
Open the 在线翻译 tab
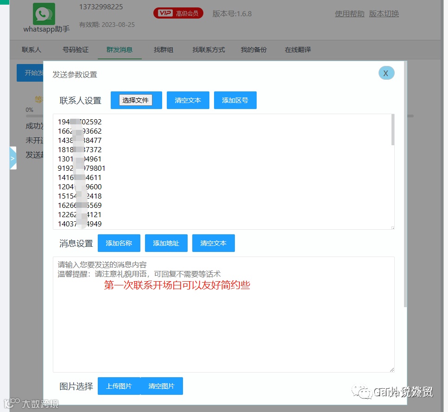[298, 50]
